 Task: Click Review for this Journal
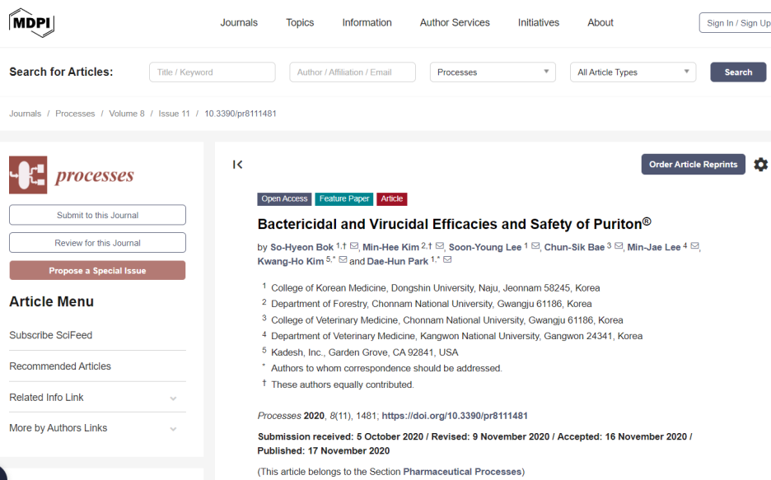pyautogui.click(x=97, y=243)
